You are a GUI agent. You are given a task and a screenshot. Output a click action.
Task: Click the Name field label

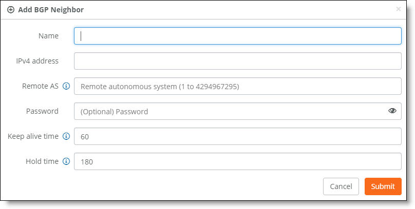(x=48, y=36)
